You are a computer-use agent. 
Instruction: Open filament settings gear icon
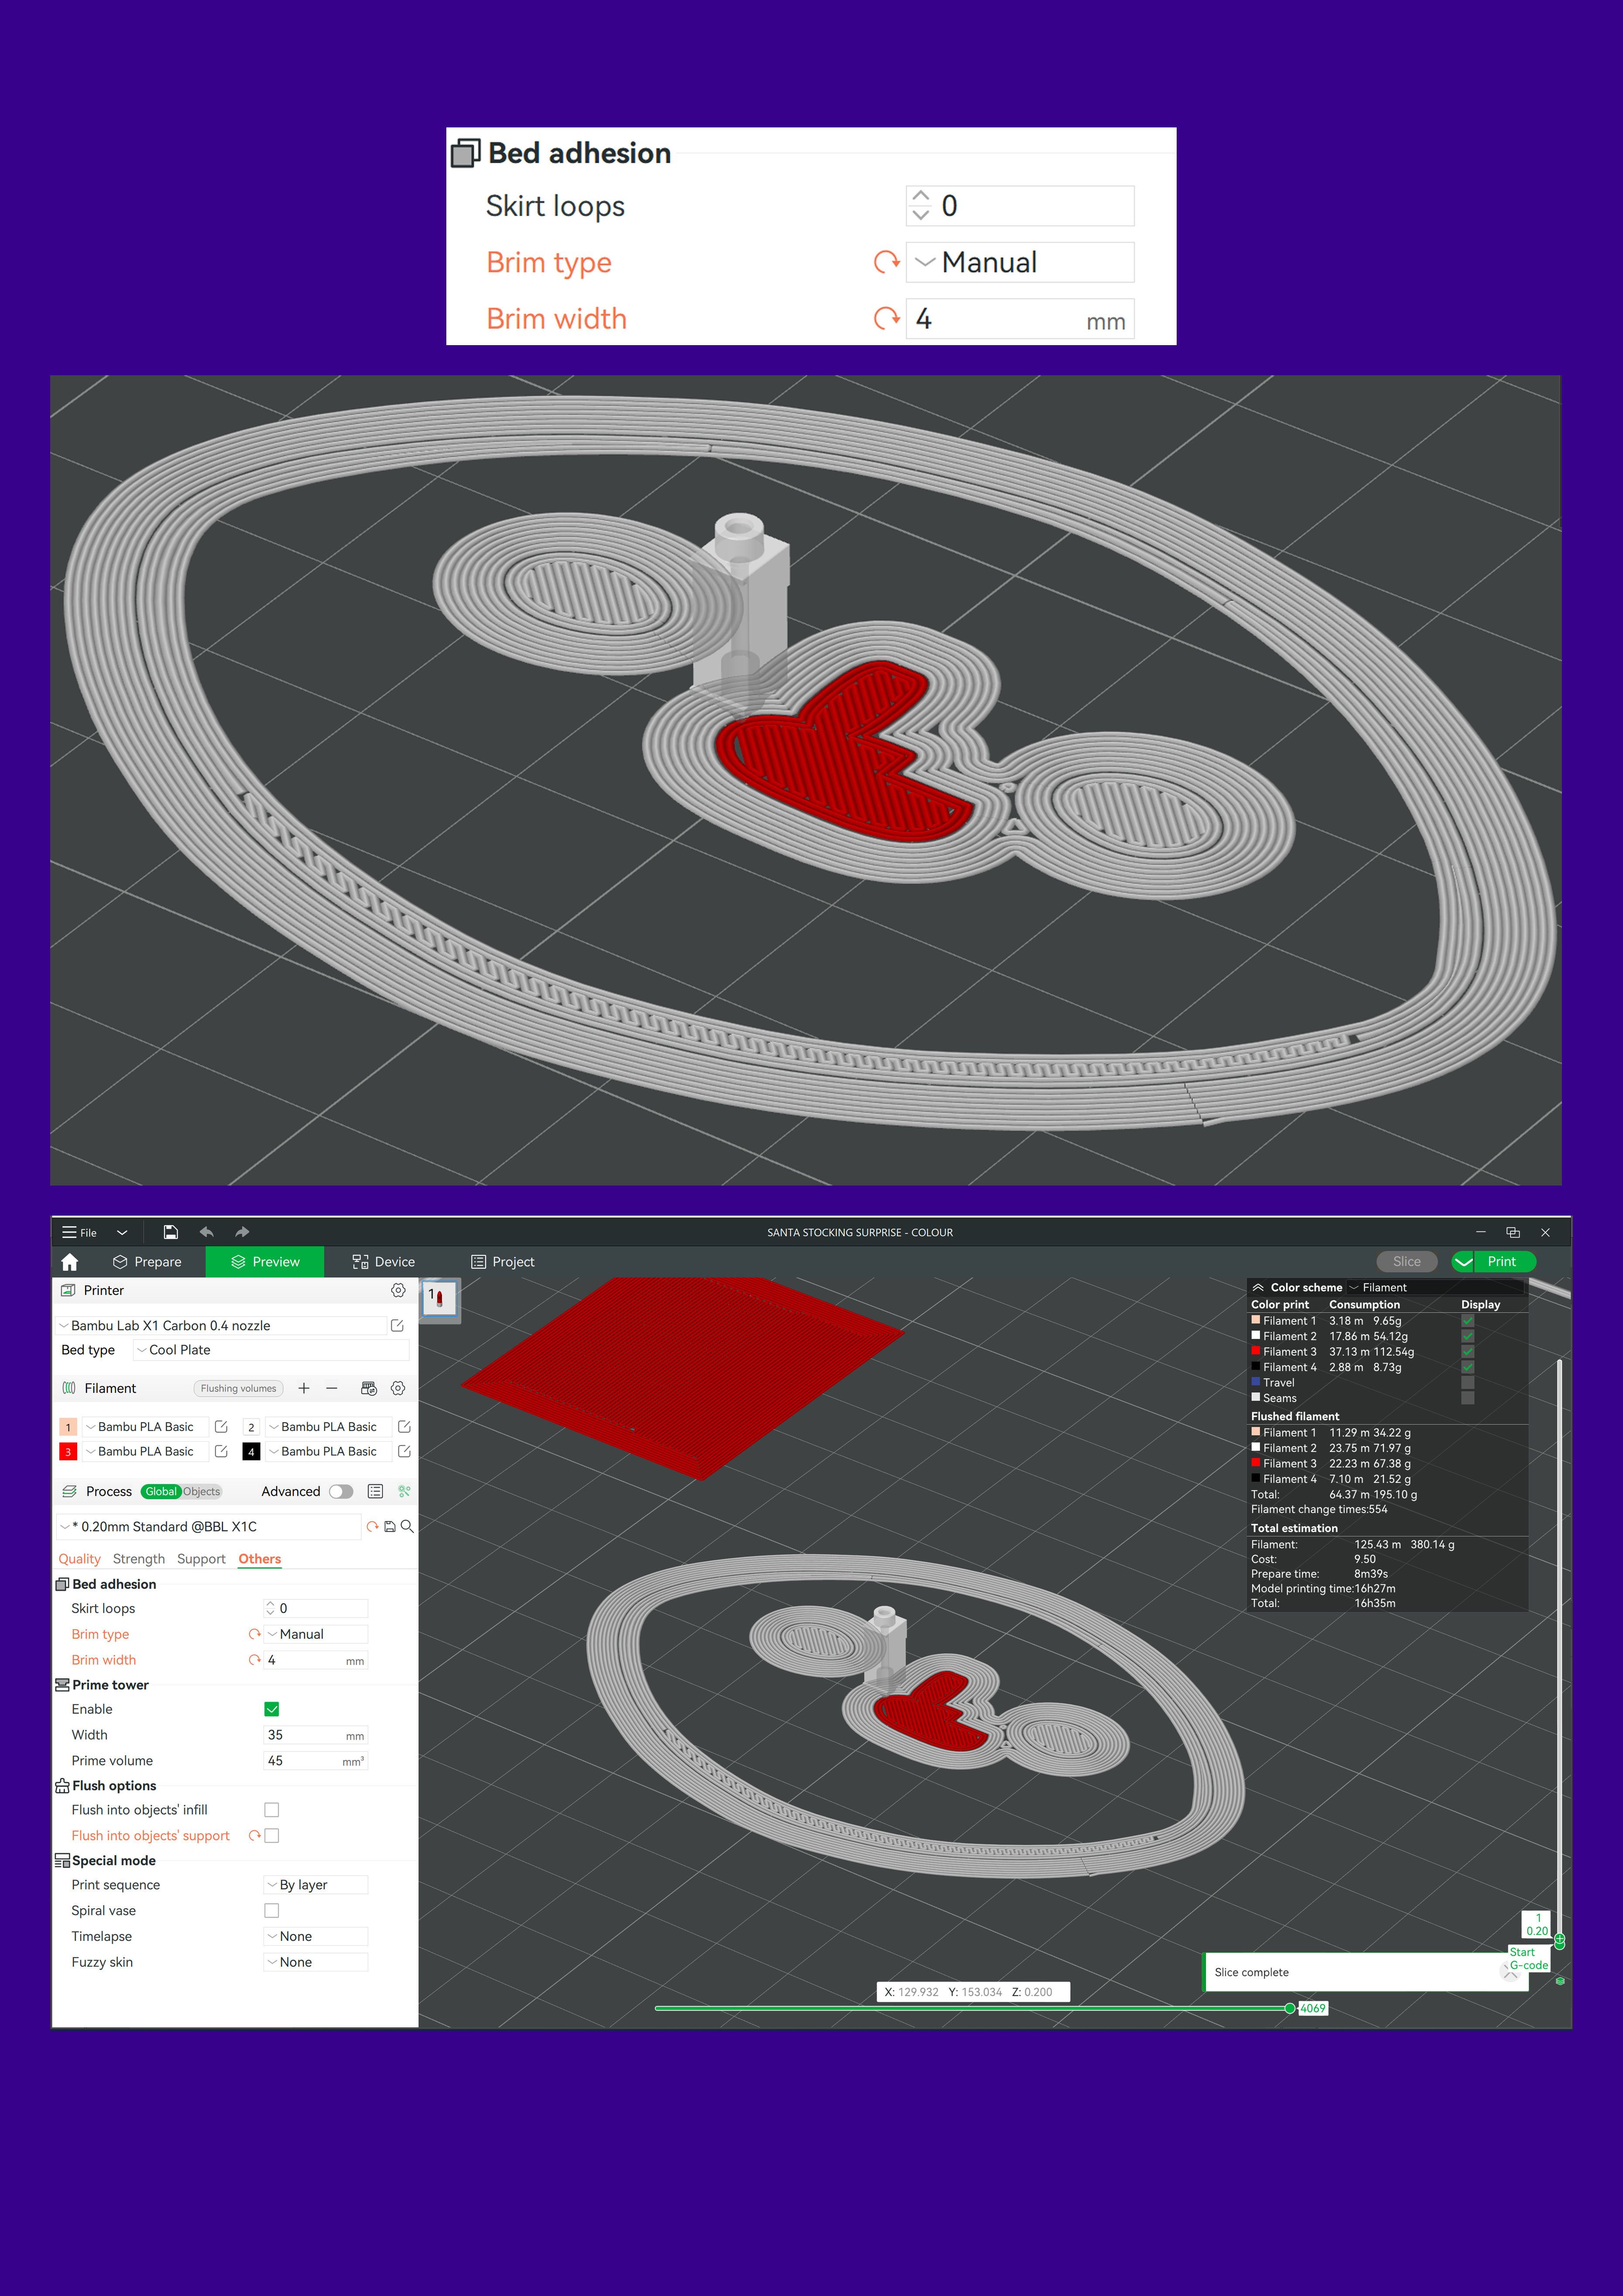[398, 1388]
